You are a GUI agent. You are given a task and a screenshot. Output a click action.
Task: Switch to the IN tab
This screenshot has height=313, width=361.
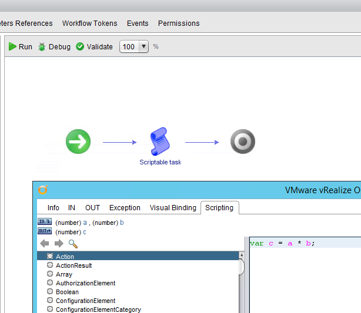click(72, 208)
